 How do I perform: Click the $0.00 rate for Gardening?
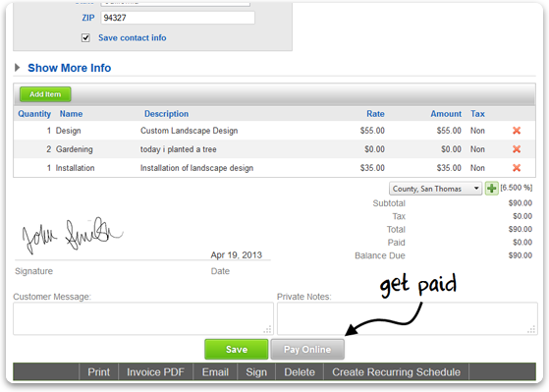click(x=374, y=149)
